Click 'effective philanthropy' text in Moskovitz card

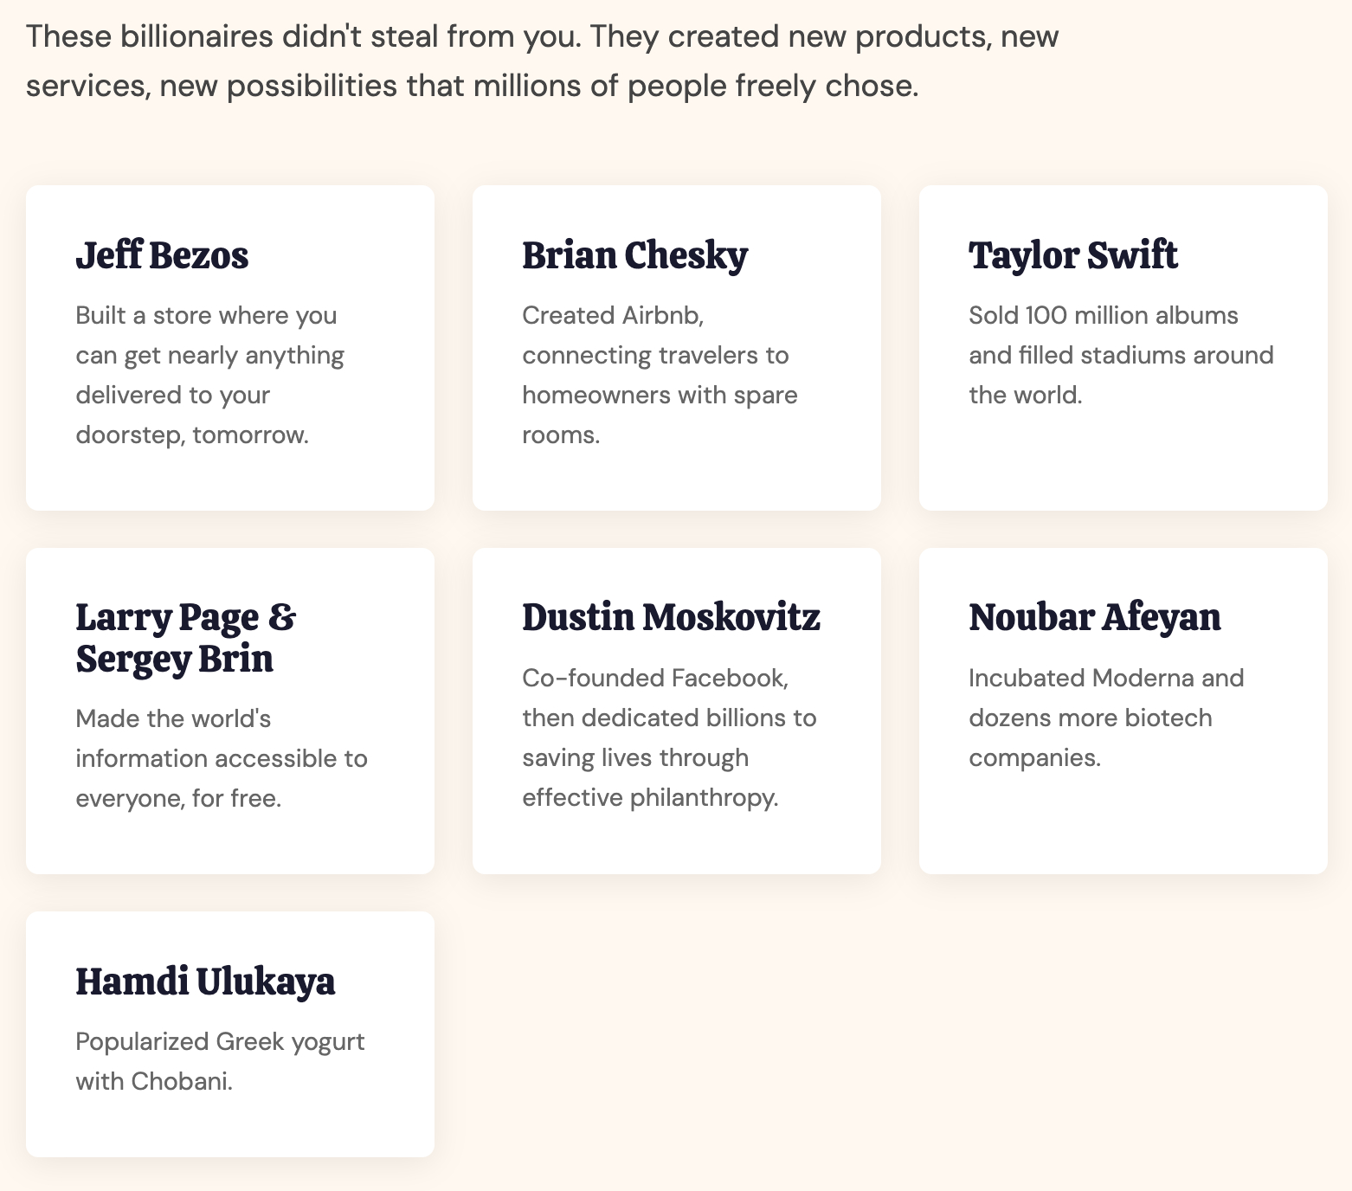650,798
